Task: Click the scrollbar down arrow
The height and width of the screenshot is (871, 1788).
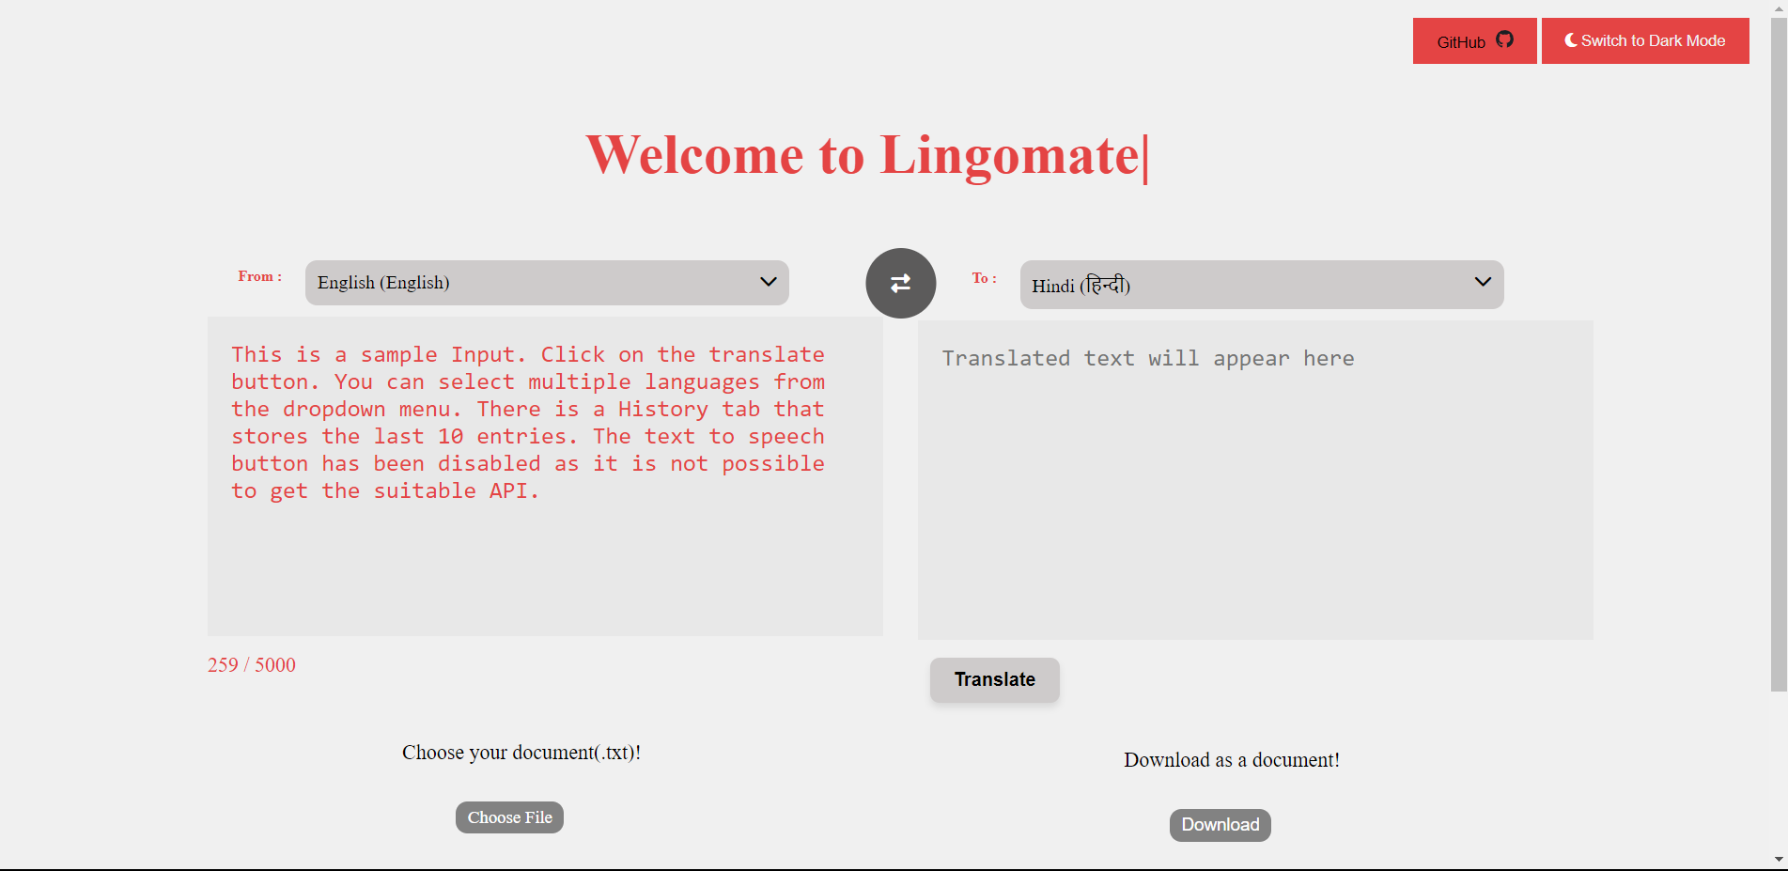Action: coord(1779,860)
